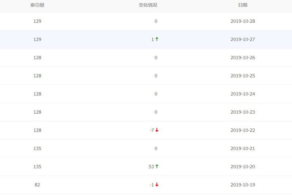Select date 2019-10-24
Viewport: 292px width, 195px height.
tap(243, 94)
